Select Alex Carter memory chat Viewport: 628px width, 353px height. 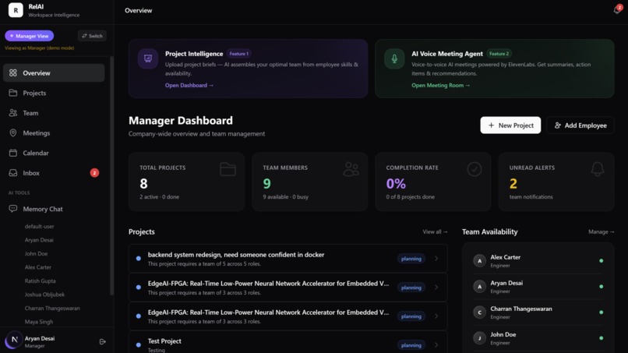38,267
